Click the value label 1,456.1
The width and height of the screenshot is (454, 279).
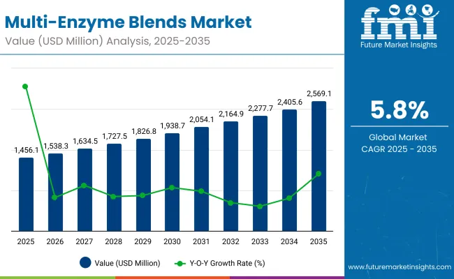(27, 150)
